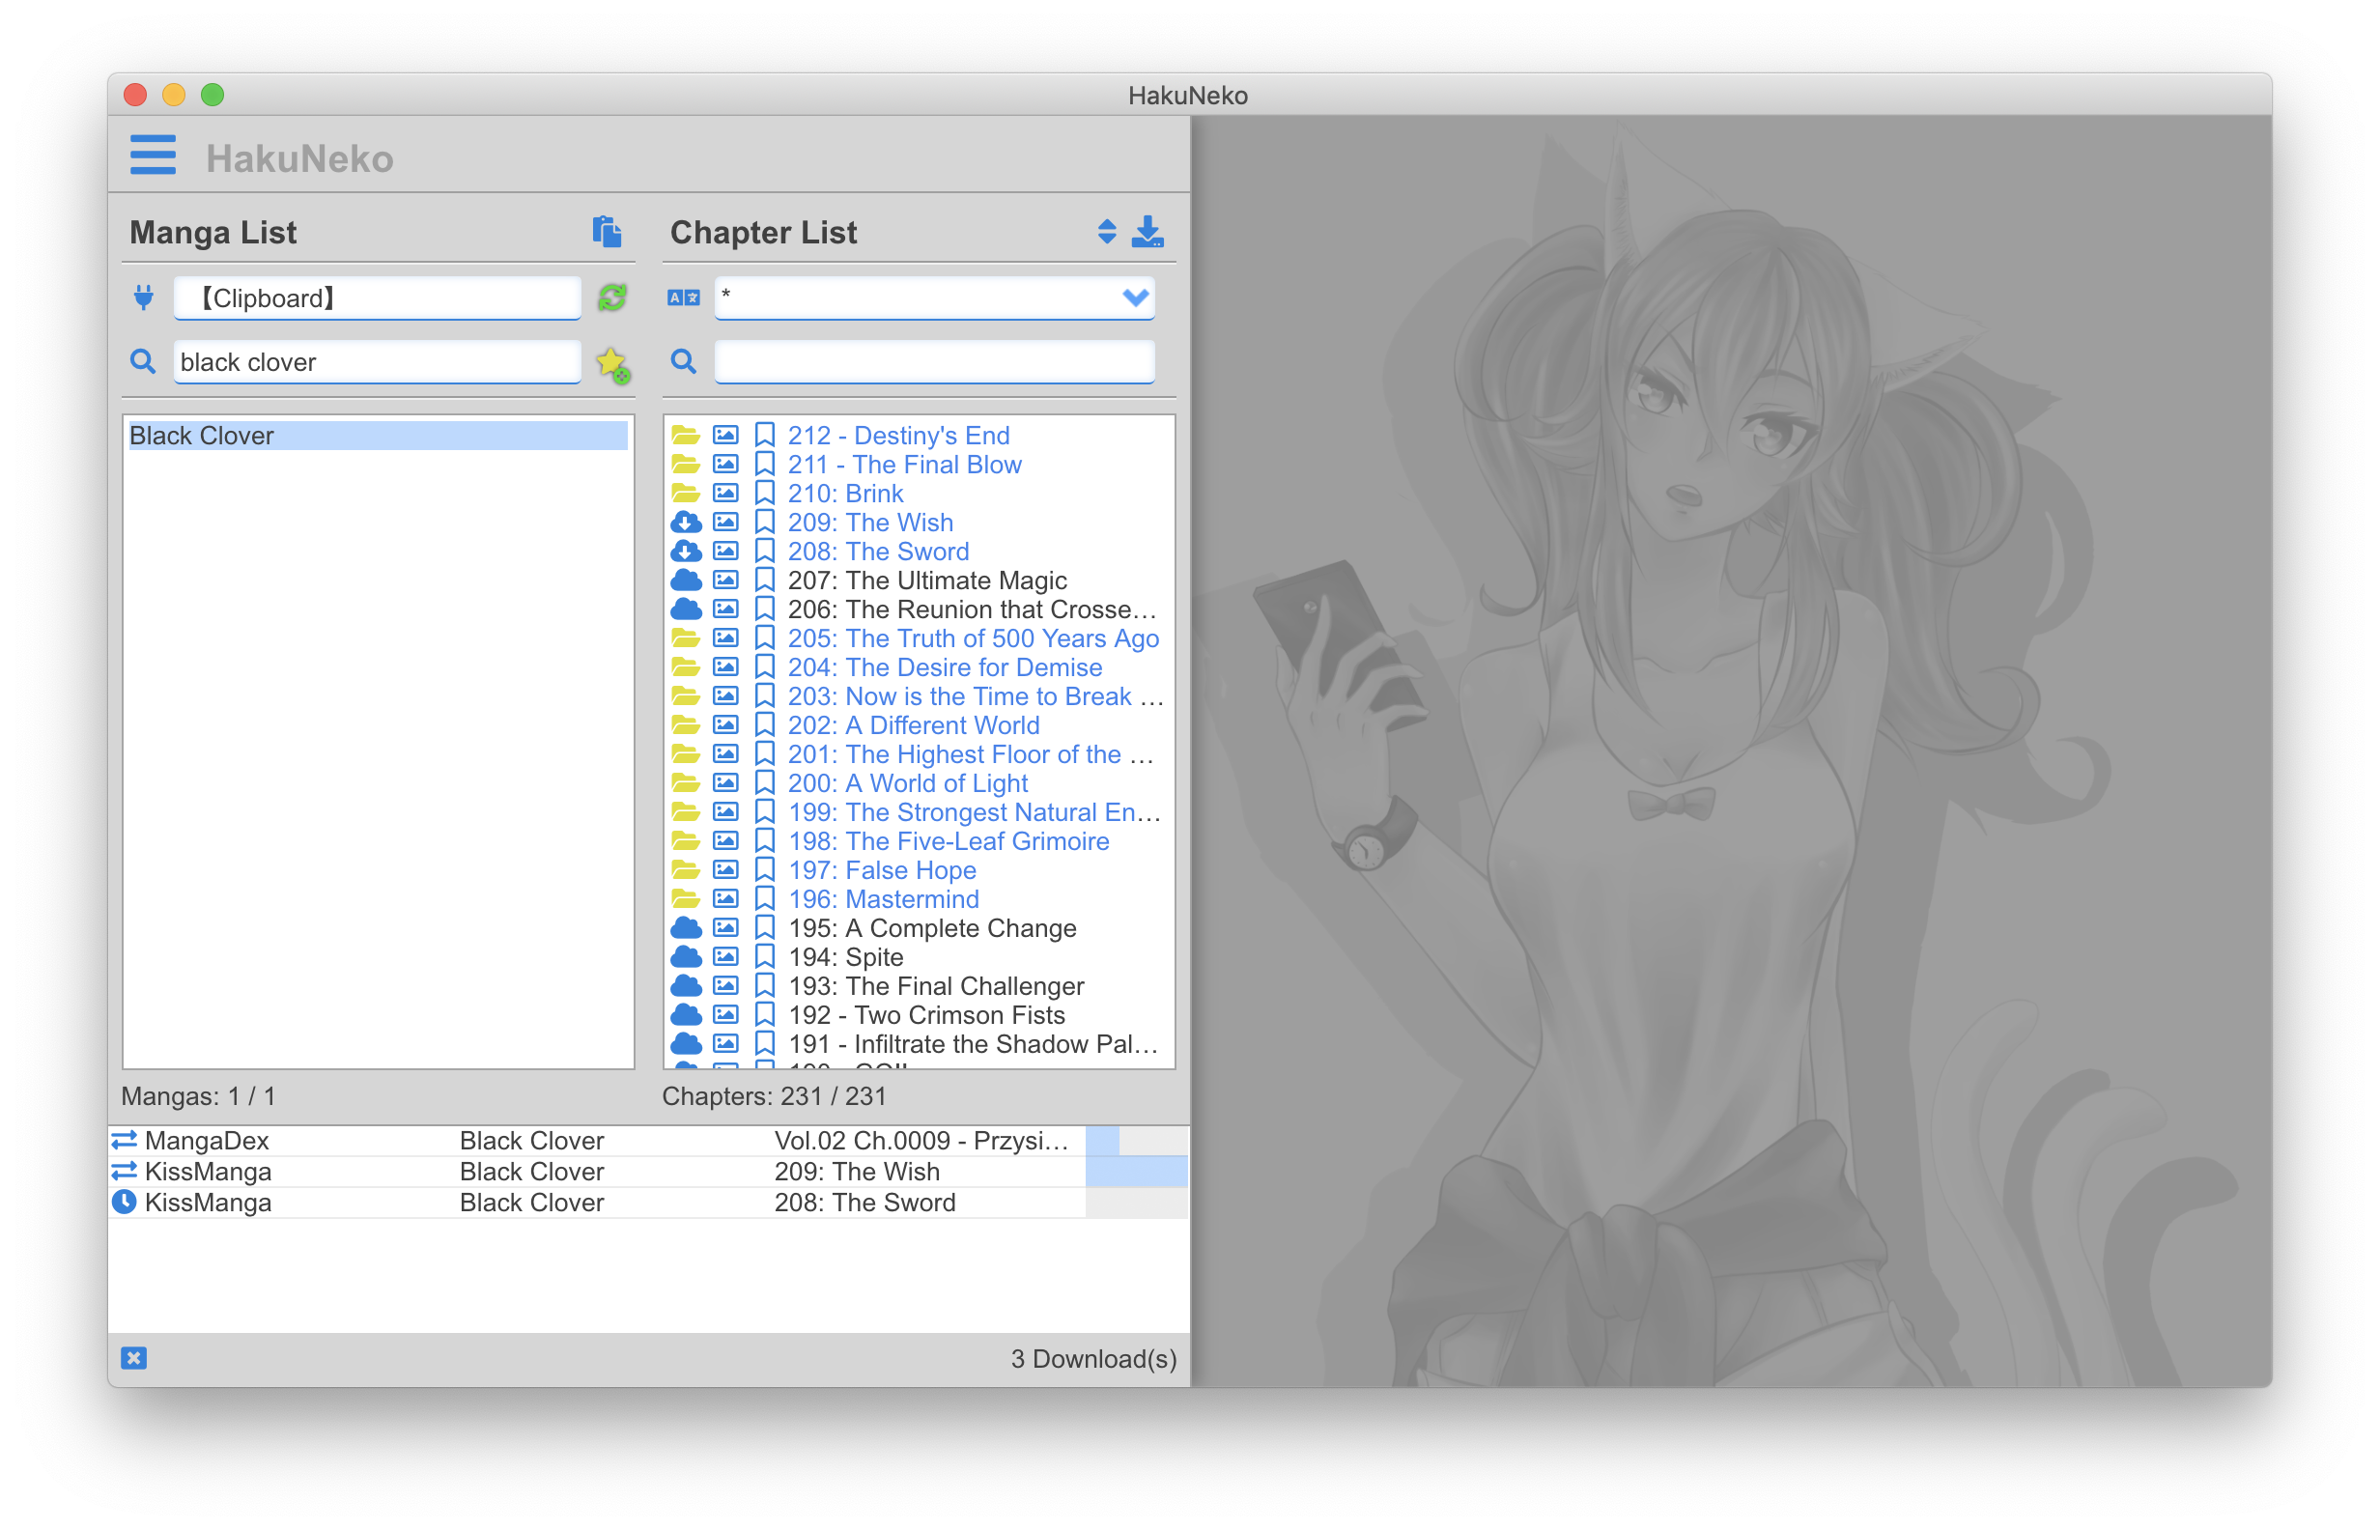Image resolution: width=2380 pixels, height=1530 pixels.
Task: Click the cloud icon beside 194: Spite
Action: [x=687, y=957]
